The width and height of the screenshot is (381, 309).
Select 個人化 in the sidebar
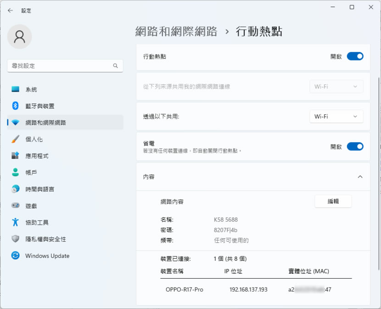65,139
